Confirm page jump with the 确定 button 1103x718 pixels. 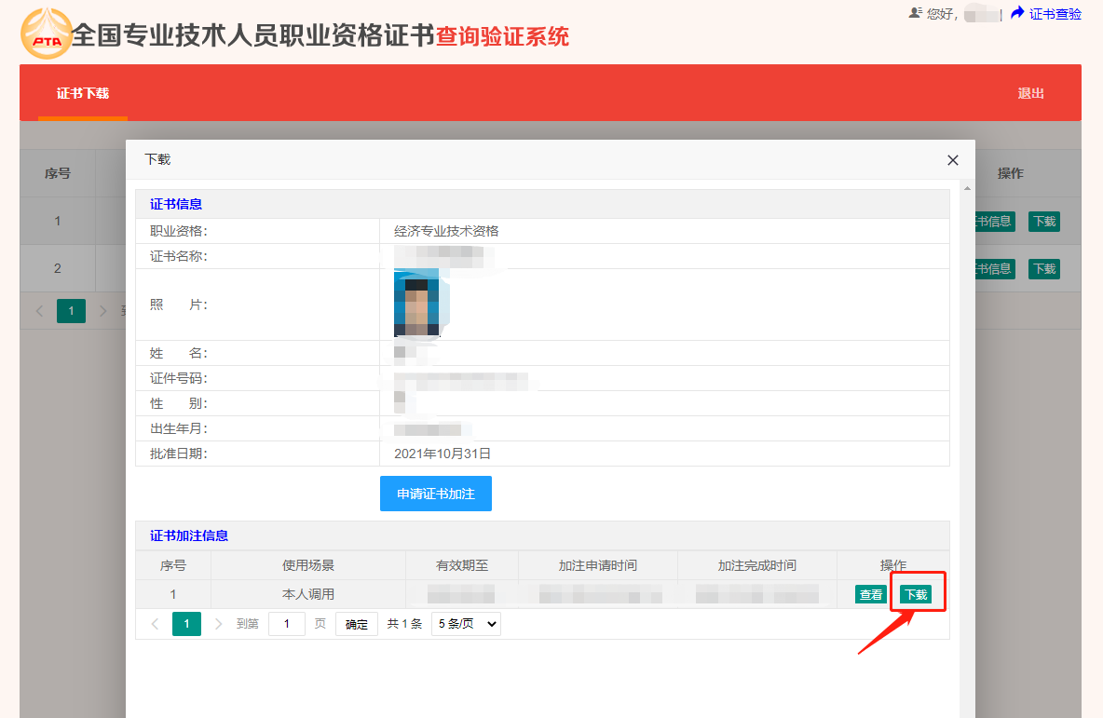pyautogui.click(x=357, y=624)
